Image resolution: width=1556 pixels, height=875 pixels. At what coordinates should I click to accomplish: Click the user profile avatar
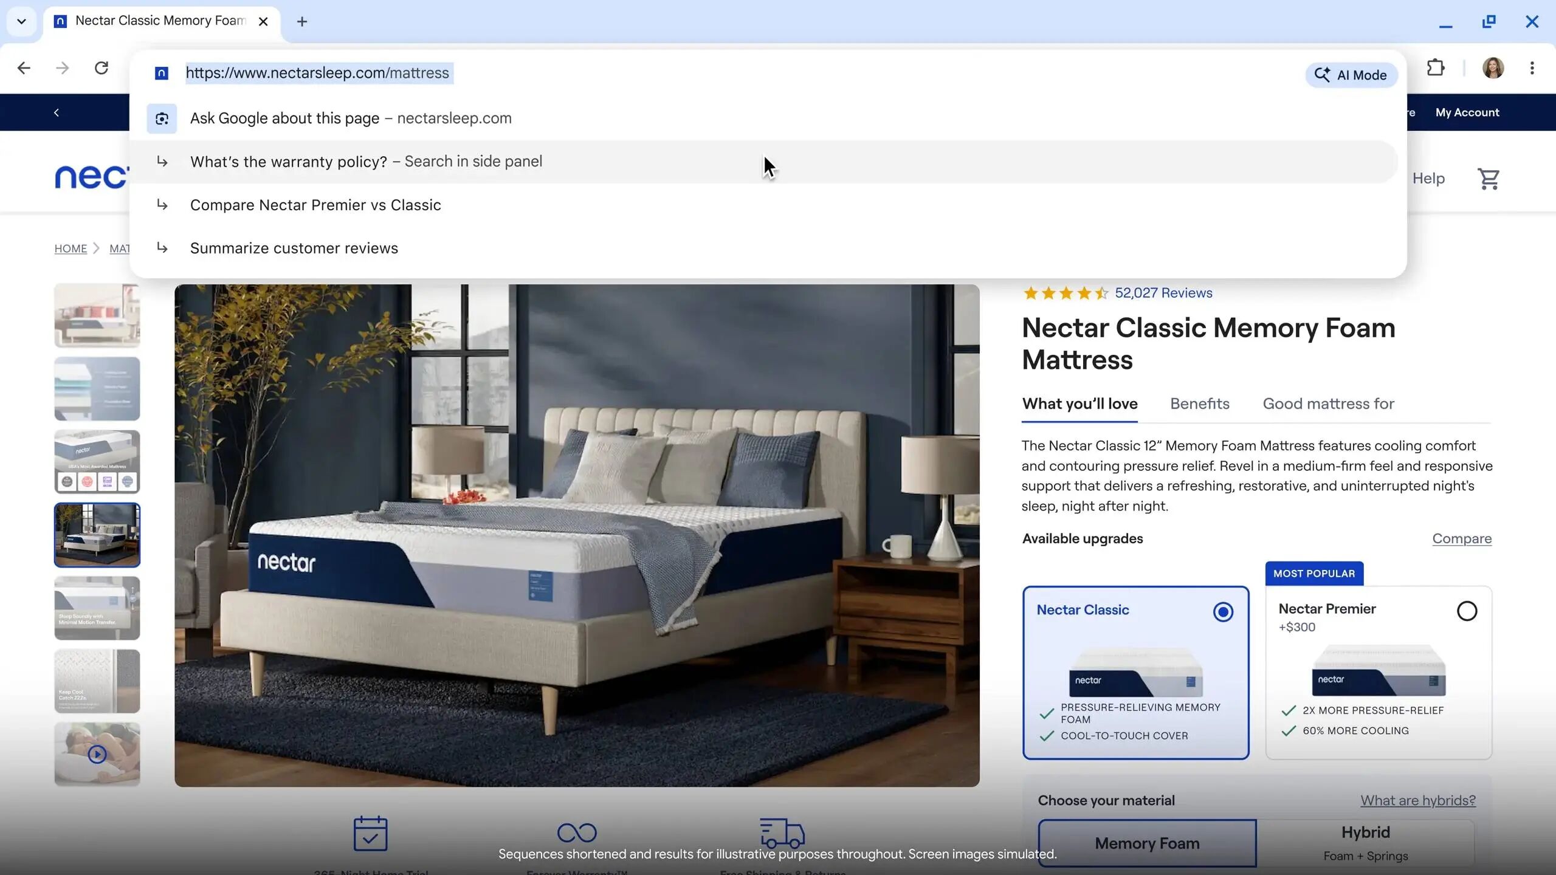[x=1493, y=67]
